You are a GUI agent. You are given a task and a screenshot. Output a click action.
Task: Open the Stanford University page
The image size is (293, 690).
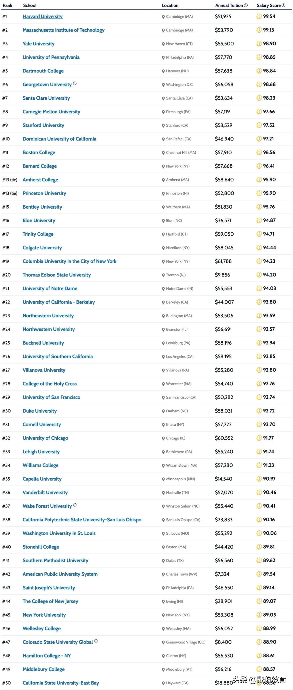[x=43, y=125]
